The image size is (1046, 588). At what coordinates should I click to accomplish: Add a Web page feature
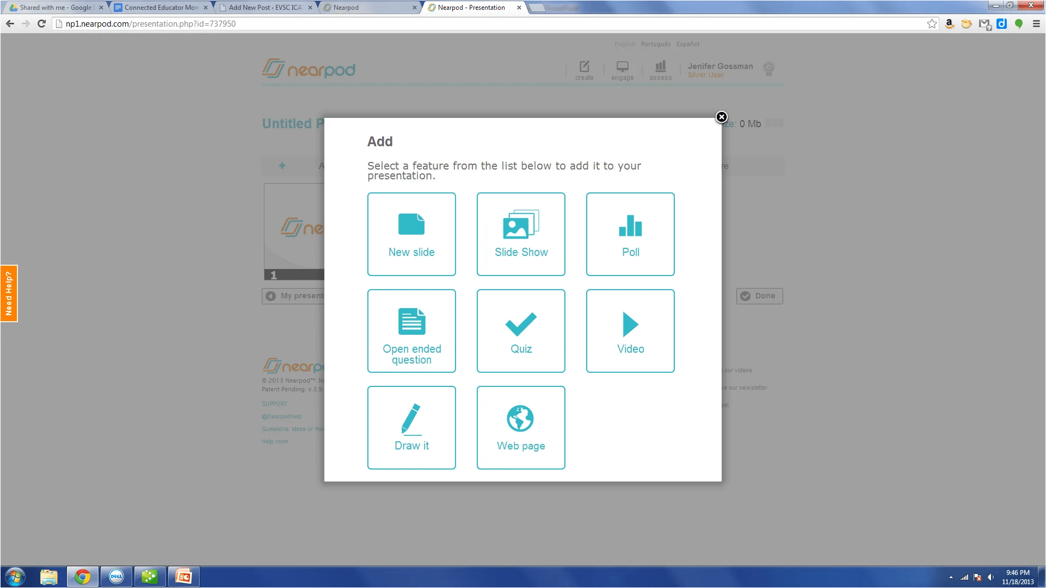point(521,428)
